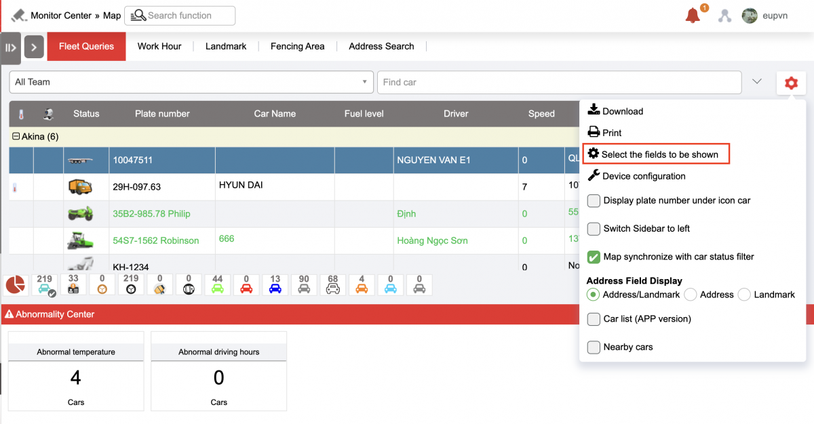Select plate 35B2-985.78 Philip

pyautogui.click(x=151, y=214)
